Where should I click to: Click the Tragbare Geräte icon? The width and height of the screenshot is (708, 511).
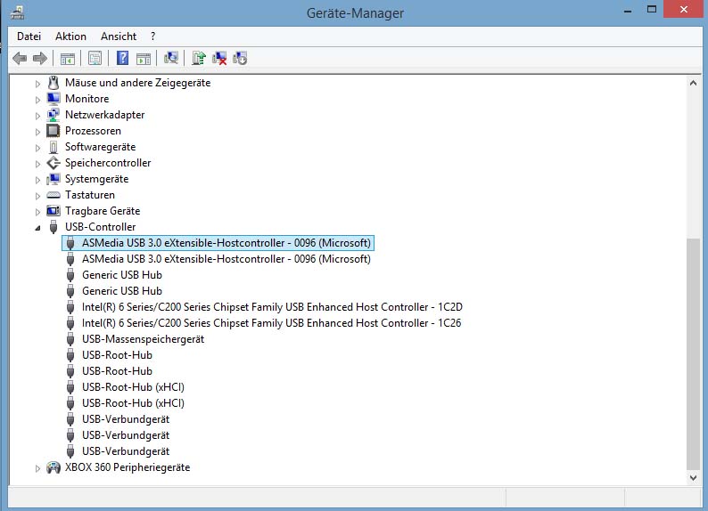click(x=54, y=211)
